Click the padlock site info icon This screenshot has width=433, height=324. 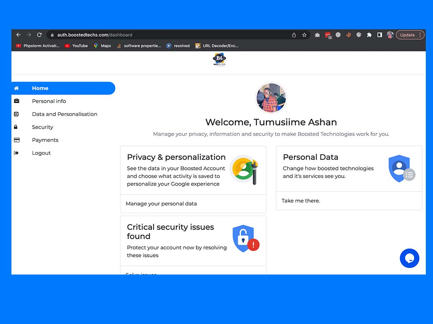pyautogui.click(x=52, y=35)
